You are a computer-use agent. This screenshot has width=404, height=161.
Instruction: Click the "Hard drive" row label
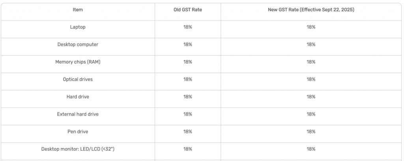click(x=78, y=97)
